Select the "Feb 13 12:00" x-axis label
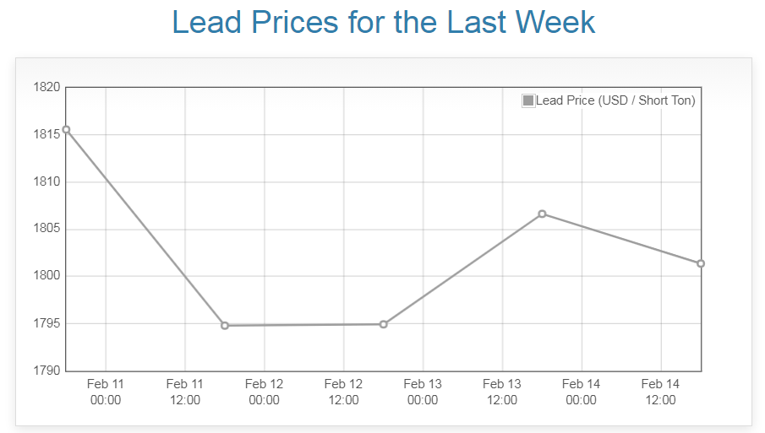The image size is (765, 433). pos(502,392)
